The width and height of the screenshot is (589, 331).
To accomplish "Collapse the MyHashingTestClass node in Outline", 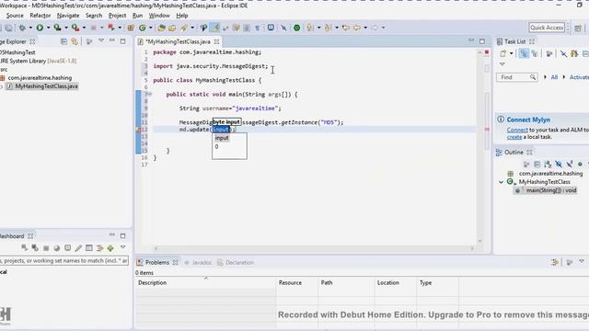I will pyautogui.click(x=501, y=182).
